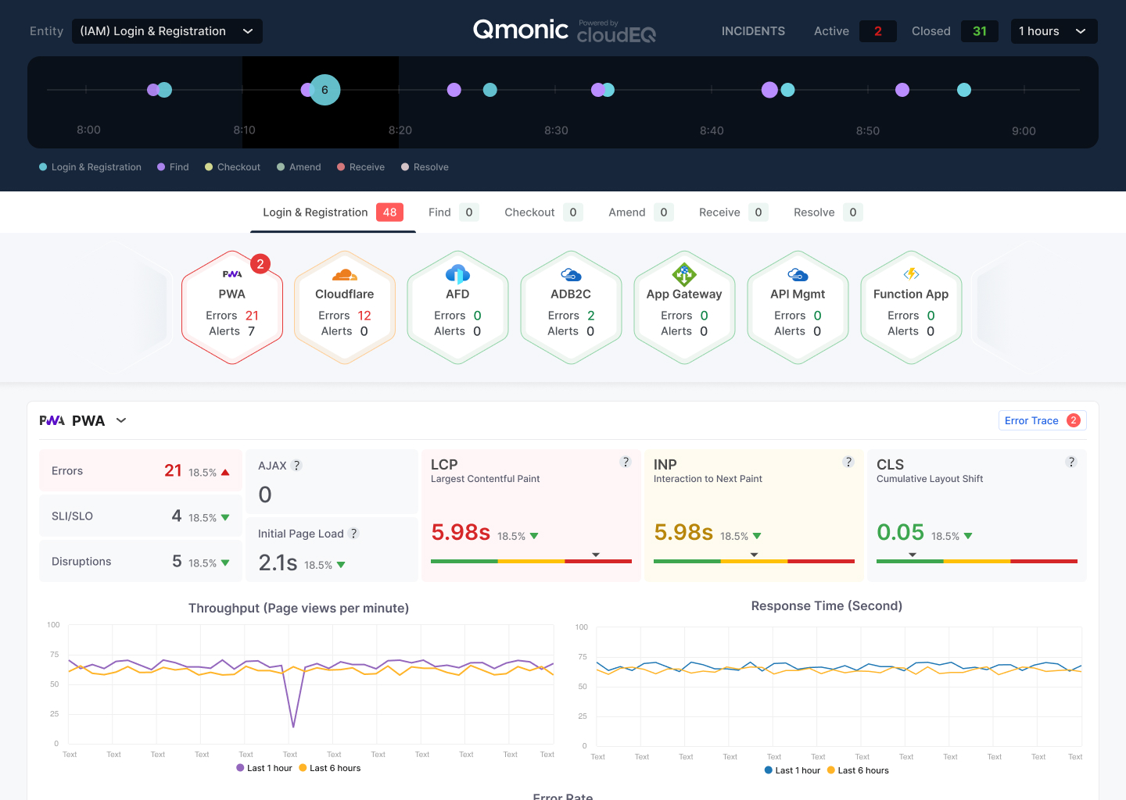Click the Closed incidents count 31
Image resolution: width=1126 pixels, height=800 pixels.
[980, 31]
